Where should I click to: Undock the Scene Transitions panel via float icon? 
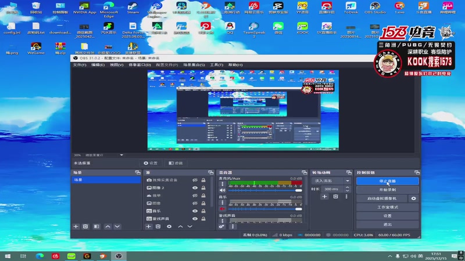pyautogui.click(x=349, y=172)
